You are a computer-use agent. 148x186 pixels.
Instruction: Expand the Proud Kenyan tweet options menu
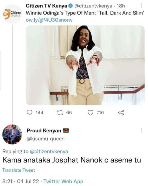141,130
